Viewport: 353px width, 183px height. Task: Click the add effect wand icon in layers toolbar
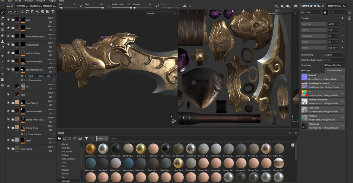tap(22, 12)
